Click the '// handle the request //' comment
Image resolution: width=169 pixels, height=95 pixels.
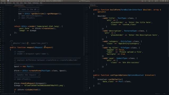pos(27,75)
